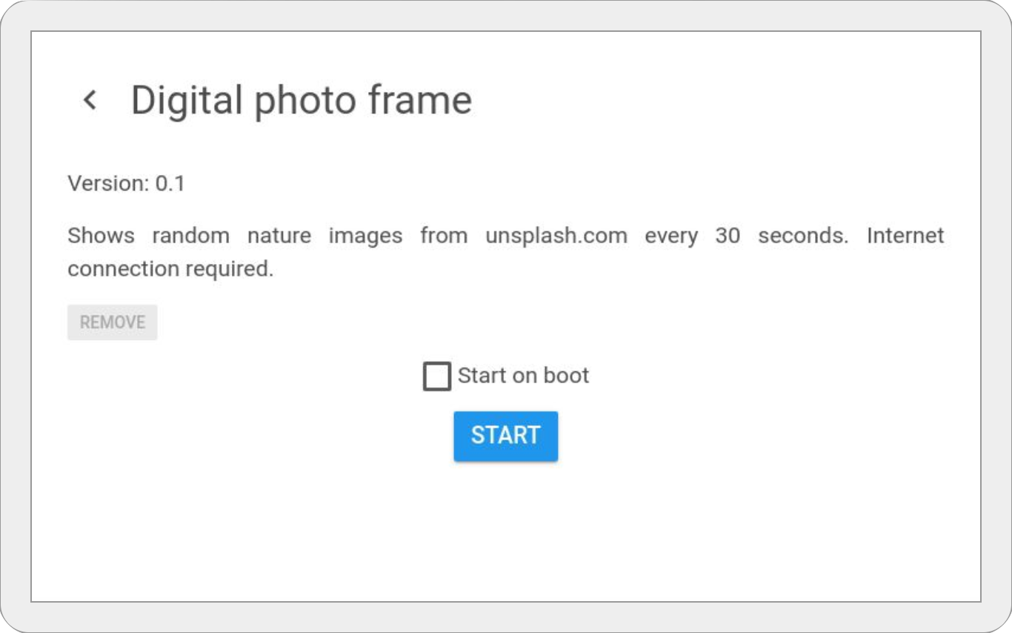The image size is (1012, 633).
Task: Click the Start on boot label text
Action: pyautogui.click(x=523, y=376)
